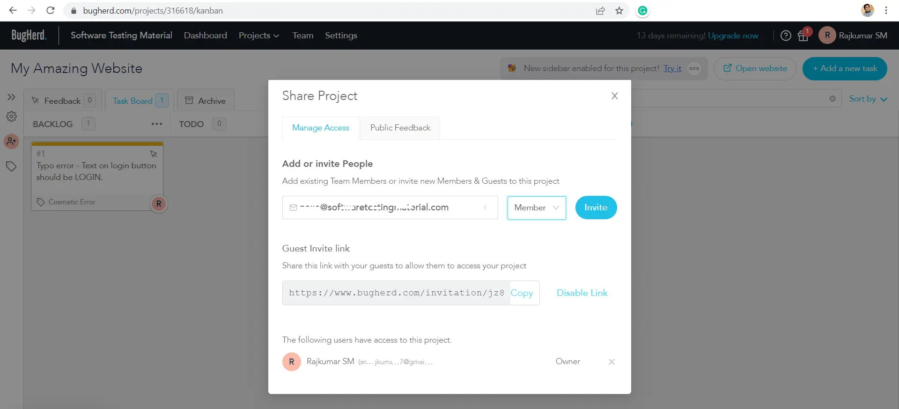Switch to the Manage Access tab

(321, 128)
